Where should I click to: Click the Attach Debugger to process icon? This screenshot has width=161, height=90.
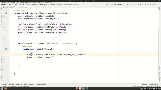(x=141, y=5)
